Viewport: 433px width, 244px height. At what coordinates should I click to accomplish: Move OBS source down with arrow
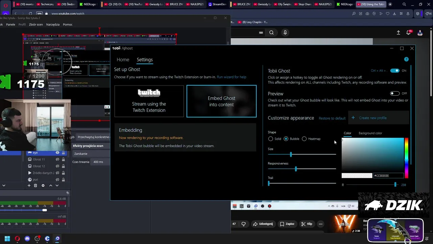tap(57, 185)
